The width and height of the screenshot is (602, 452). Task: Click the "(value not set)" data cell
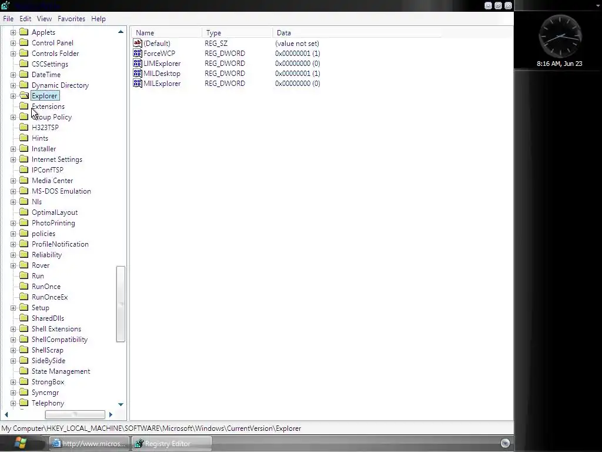coord(297,44)
